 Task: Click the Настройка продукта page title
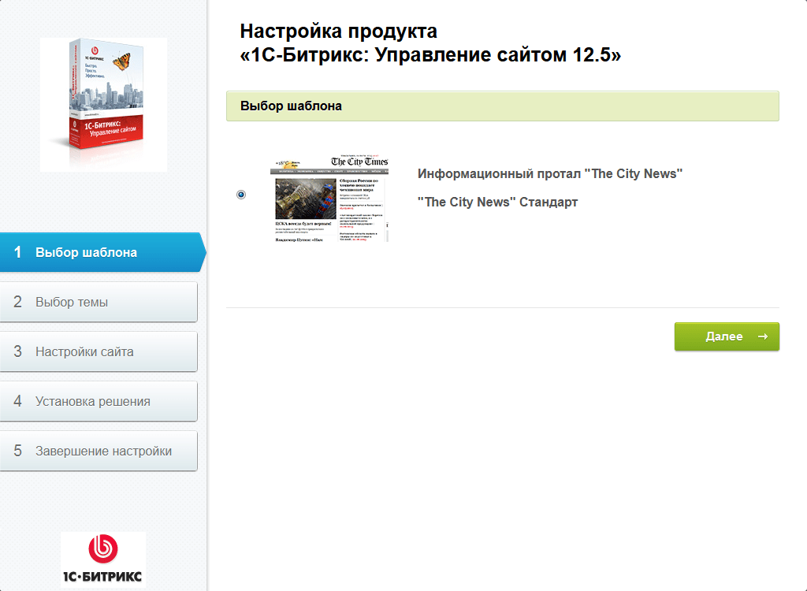tap(430, 43)
